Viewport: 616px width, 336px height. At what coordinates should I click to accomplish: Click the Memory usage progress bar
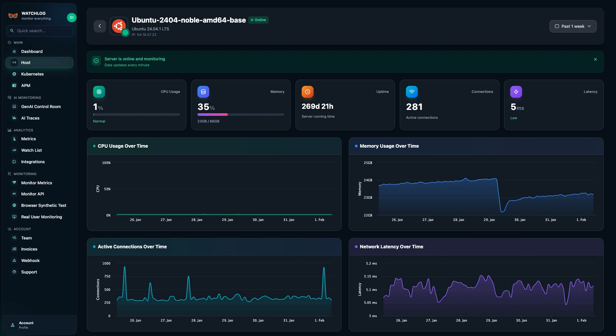click(241, 115)
